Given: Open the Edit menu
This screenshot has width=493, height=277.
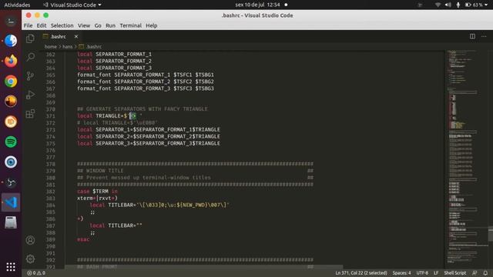Looking at the screenshot, I should pyautogui.click(x=41, y=25).
